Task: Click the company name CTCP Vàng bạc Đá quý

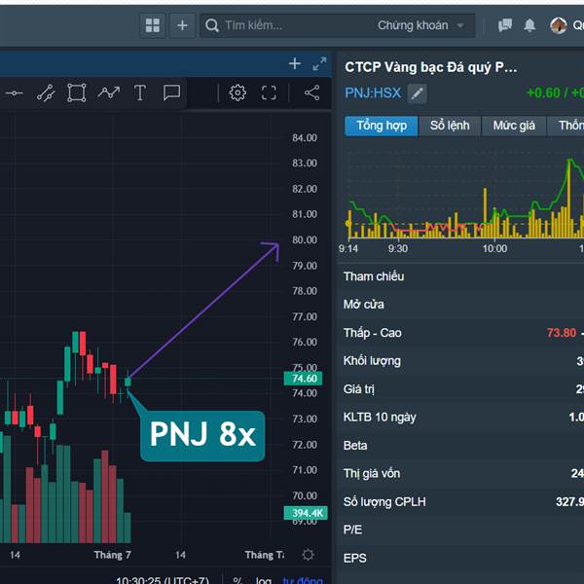Action: click(x=430, y=67)
